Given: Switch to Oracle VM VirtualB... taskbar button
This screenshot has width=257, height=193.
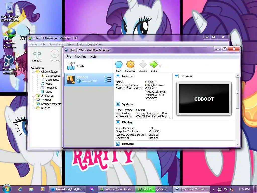Looking at the screenshot, I should point(191,189).
